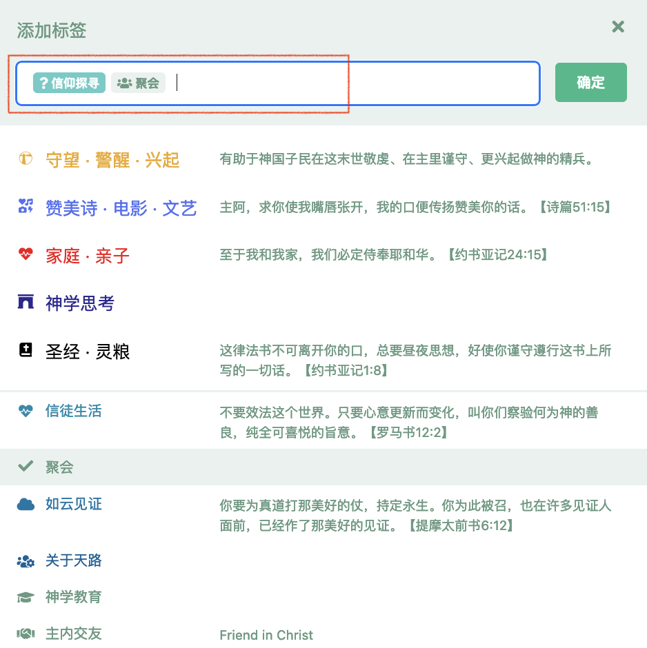Screen dimensions: 647x648
Task: Click the archway icon next to 神学思考
Action: [26, 303]
